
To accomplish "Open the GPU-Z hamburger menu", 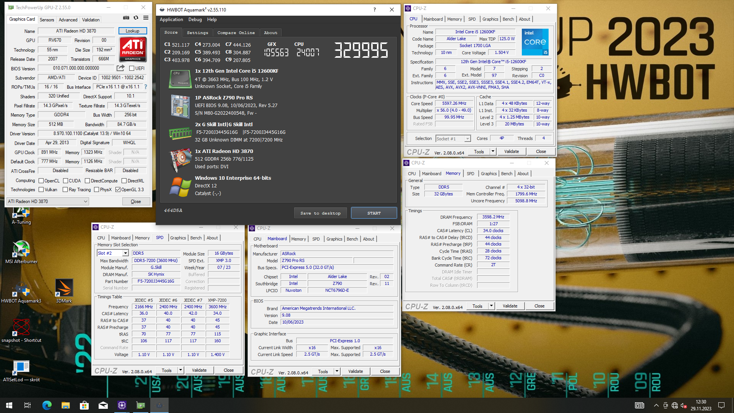I will pos(146,18).
